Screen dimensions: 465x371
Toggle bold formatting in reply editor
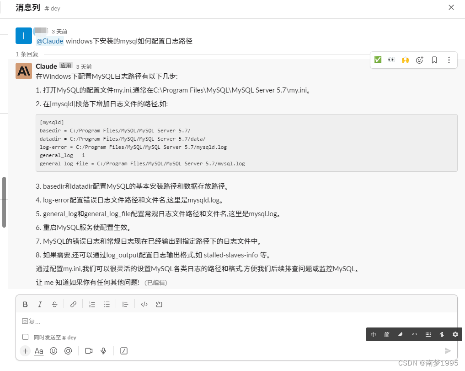[x=25, y=304]
